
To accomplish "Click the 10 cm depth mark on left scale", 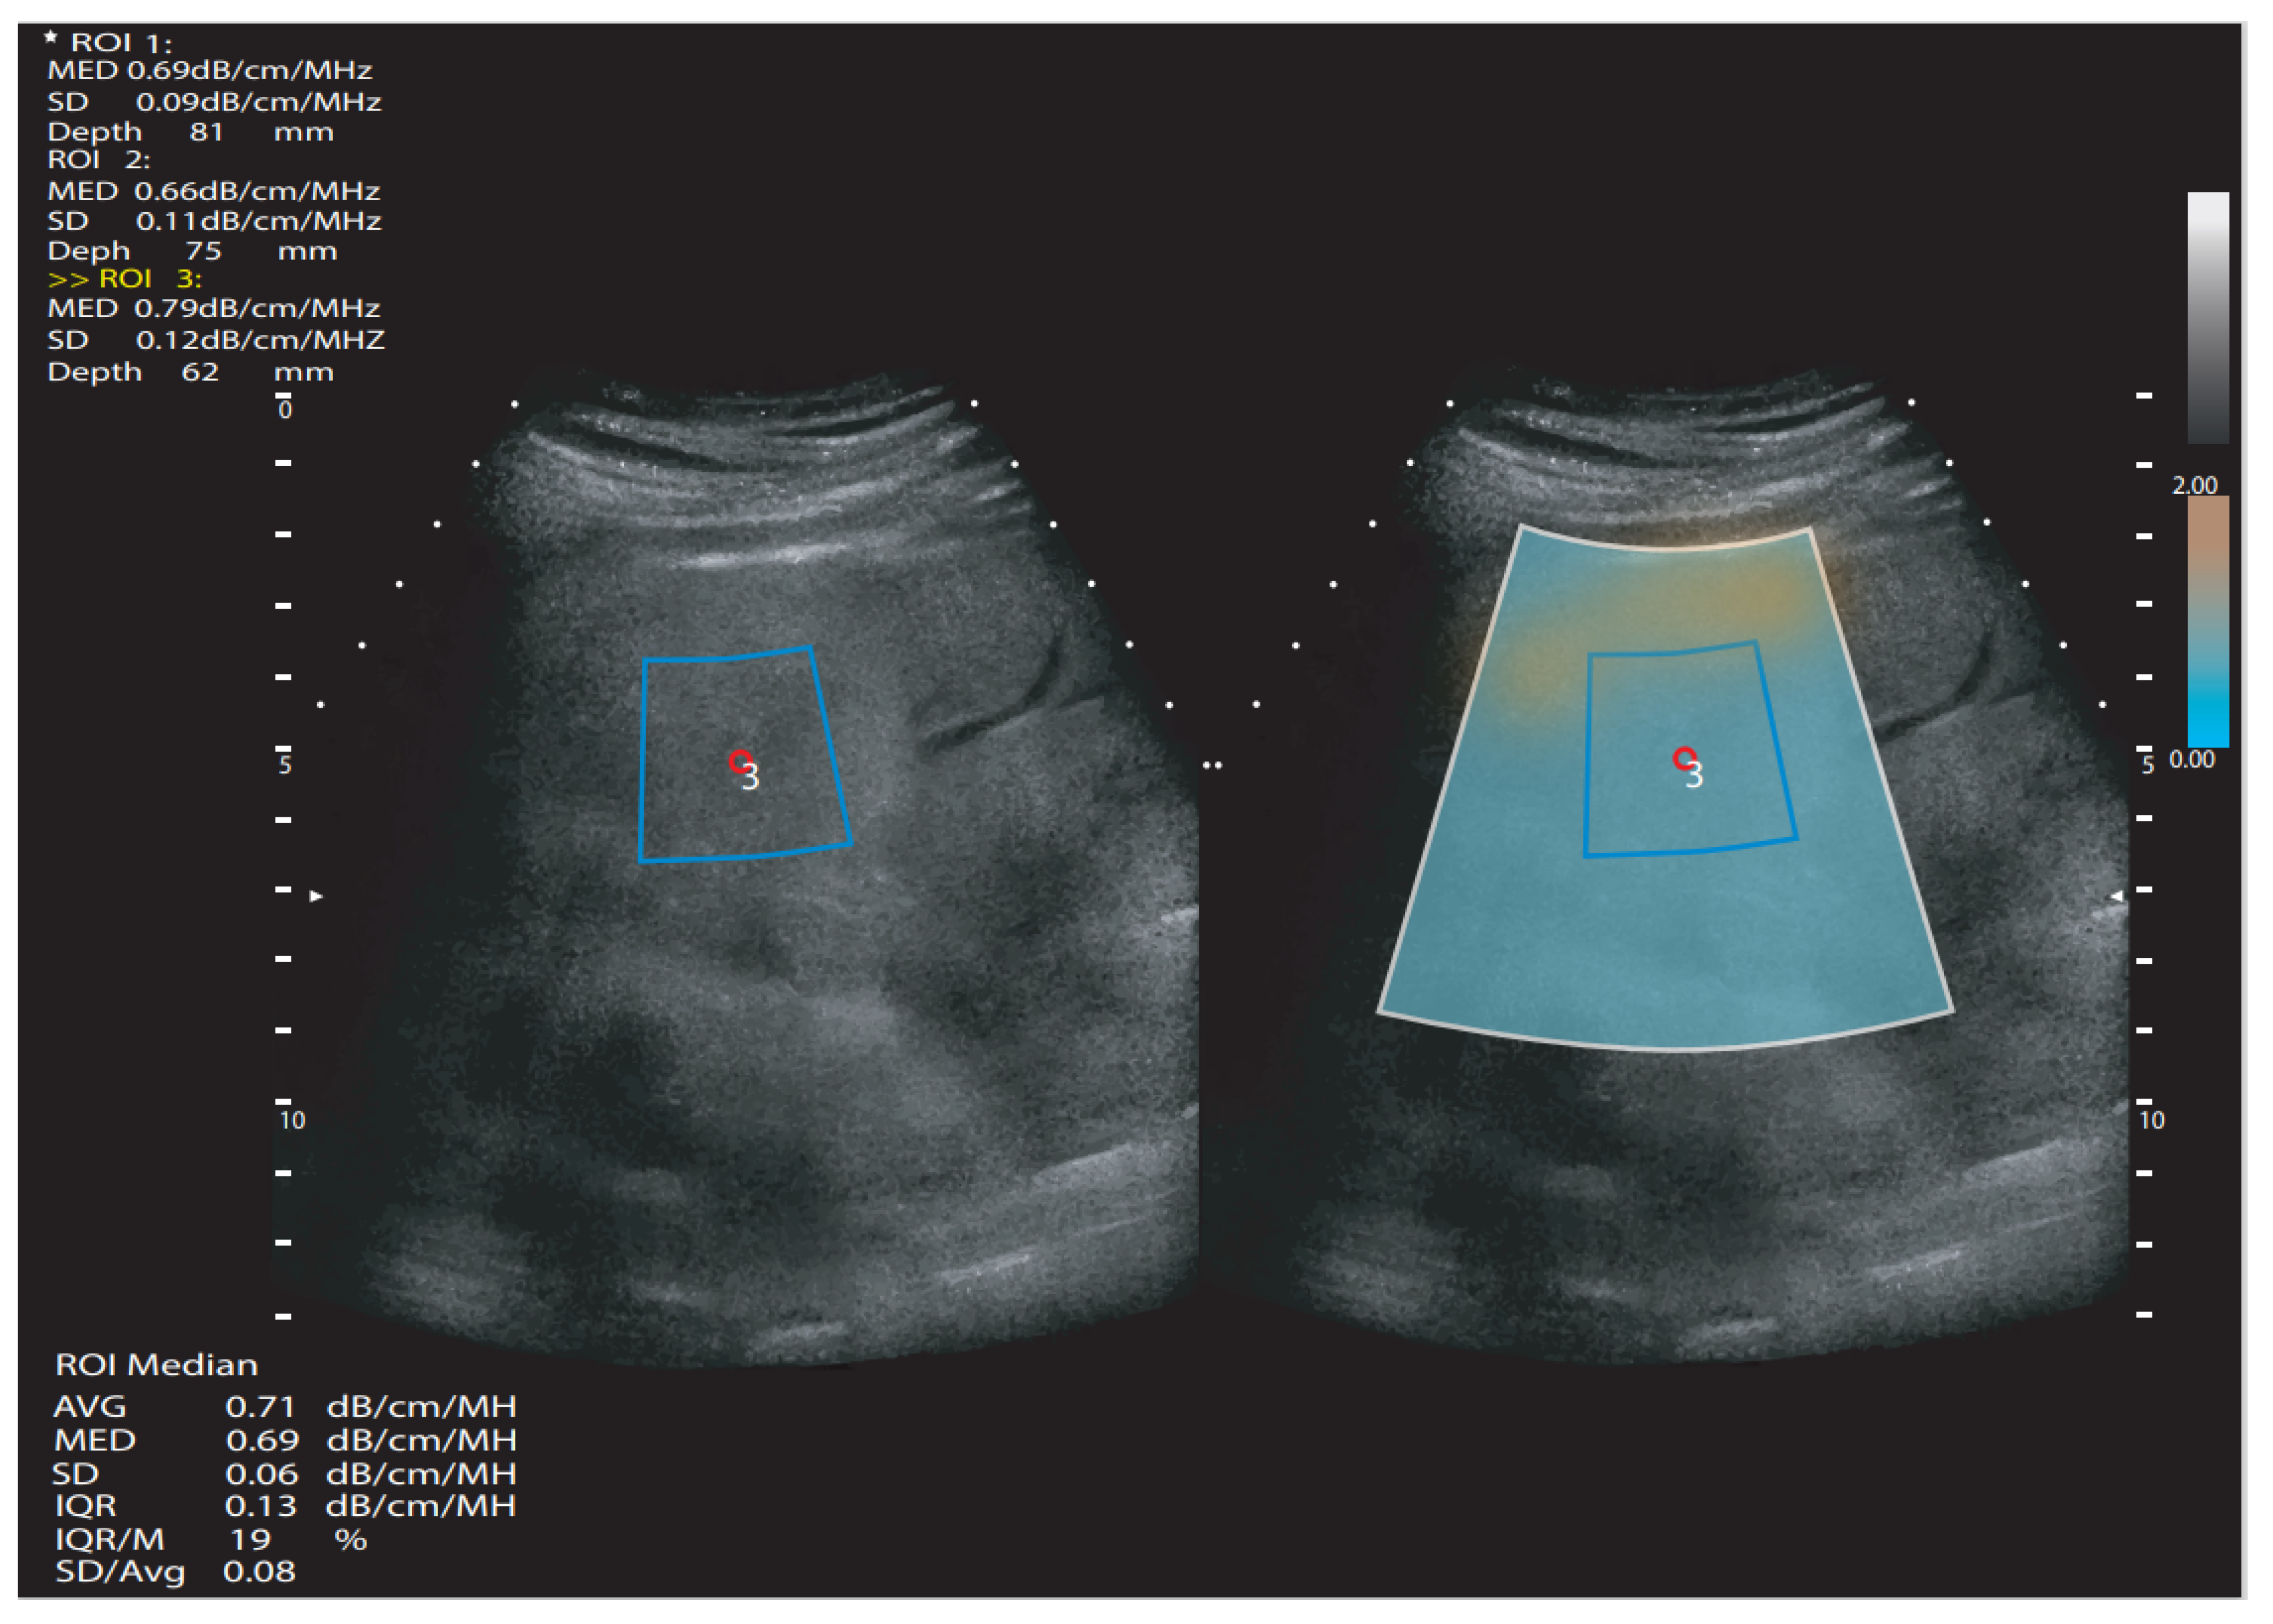I will tap(292, 1120).
